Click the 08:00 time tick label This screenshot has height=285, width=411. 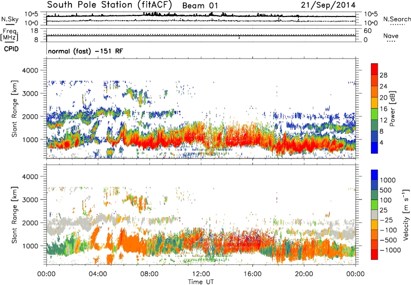click(x=150, y=274)
